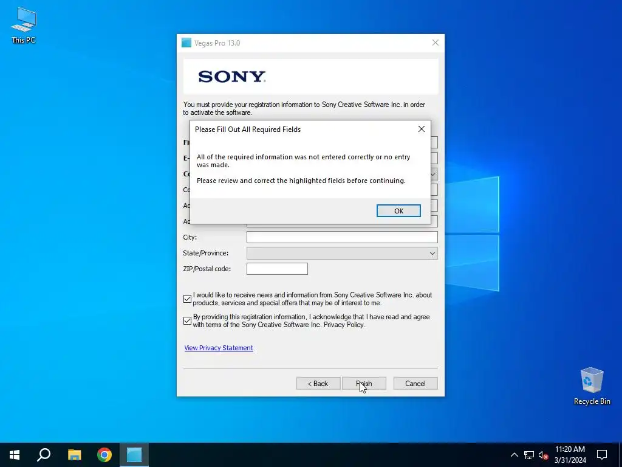The image size is (622, 467).
Task: Launch Google Chrome from taskbar
Action: click(x=104, y=455)
